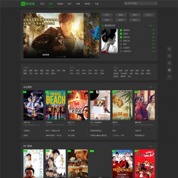178x178 pixels.
Task: Click the M1938 site logo
Action: click(28, 4)
